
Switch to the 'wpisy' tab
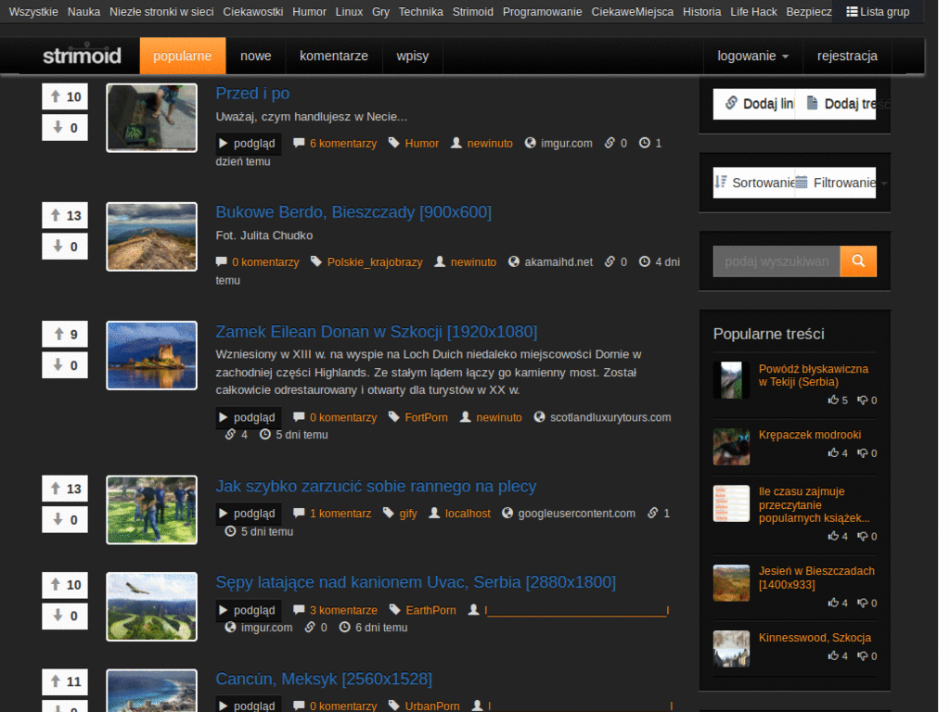point(413,56)
